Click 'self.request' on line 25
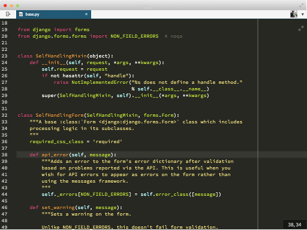This screenshot has height=230, width=307. [x=59, y=69]
